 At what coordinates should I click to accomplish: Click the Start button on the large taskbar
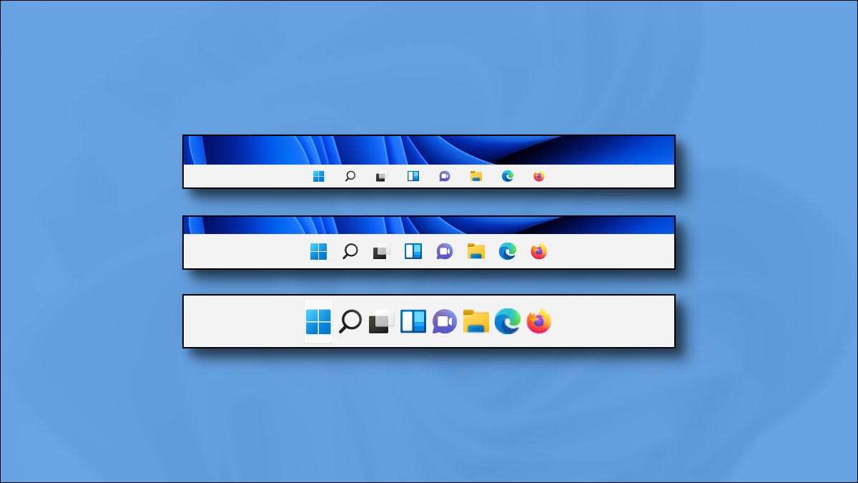pos(319,321)
